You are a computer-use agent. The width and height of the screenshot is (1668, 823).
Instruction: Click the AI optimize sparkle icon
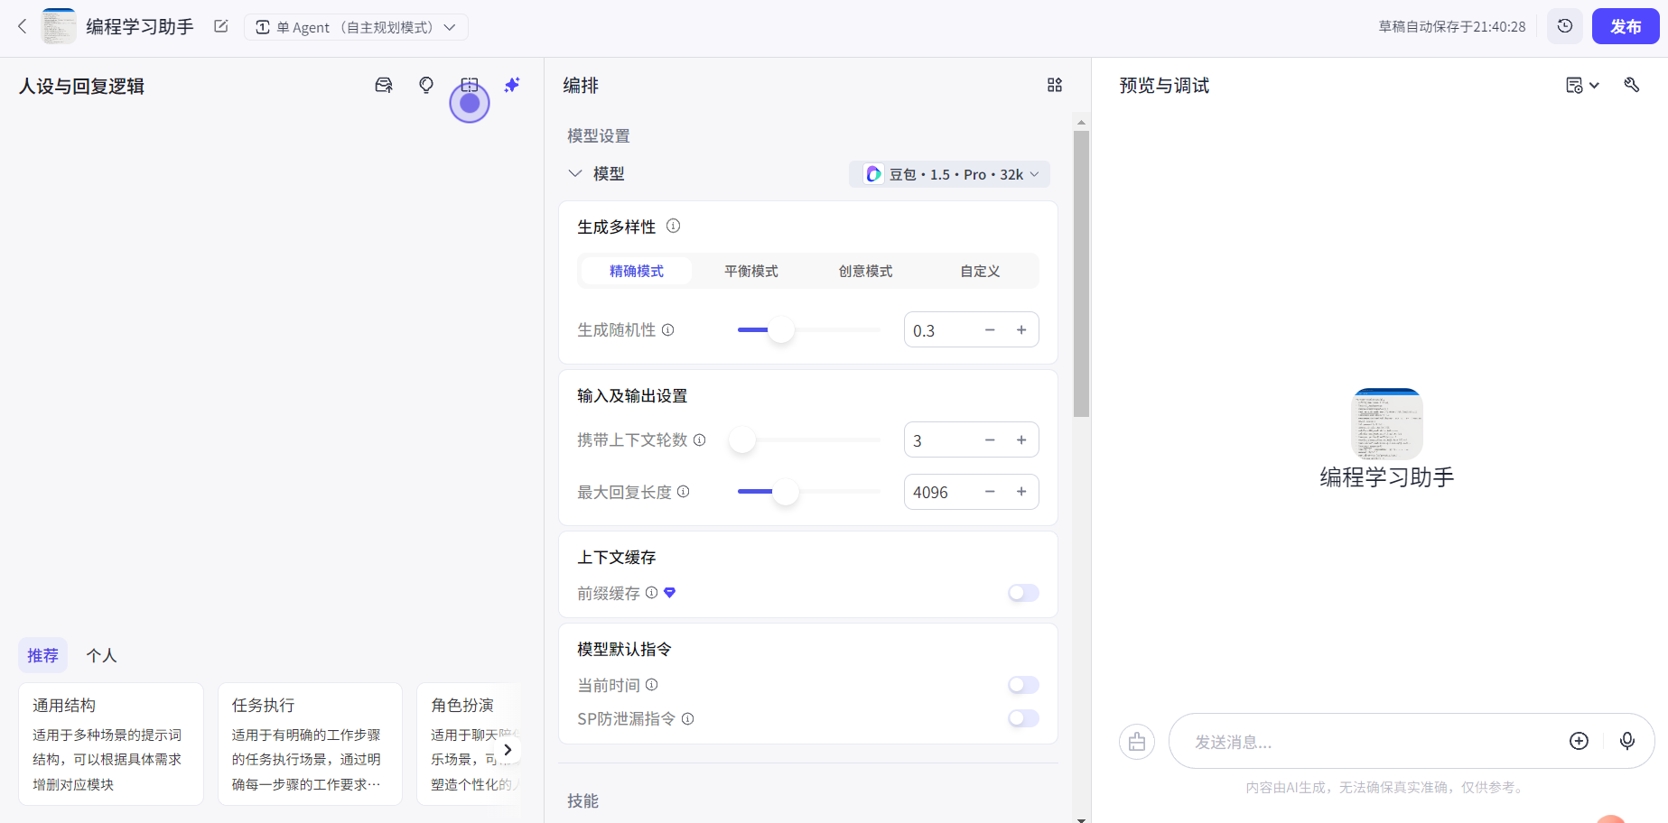tap(512, 85)
